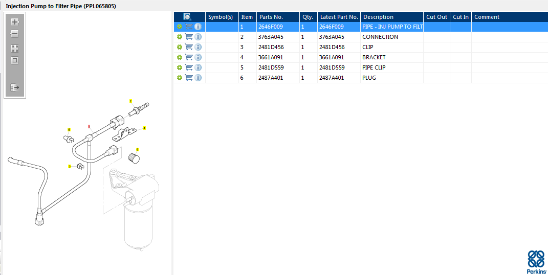
Task: Click the PLUG description cell
Action: point(392,78)
